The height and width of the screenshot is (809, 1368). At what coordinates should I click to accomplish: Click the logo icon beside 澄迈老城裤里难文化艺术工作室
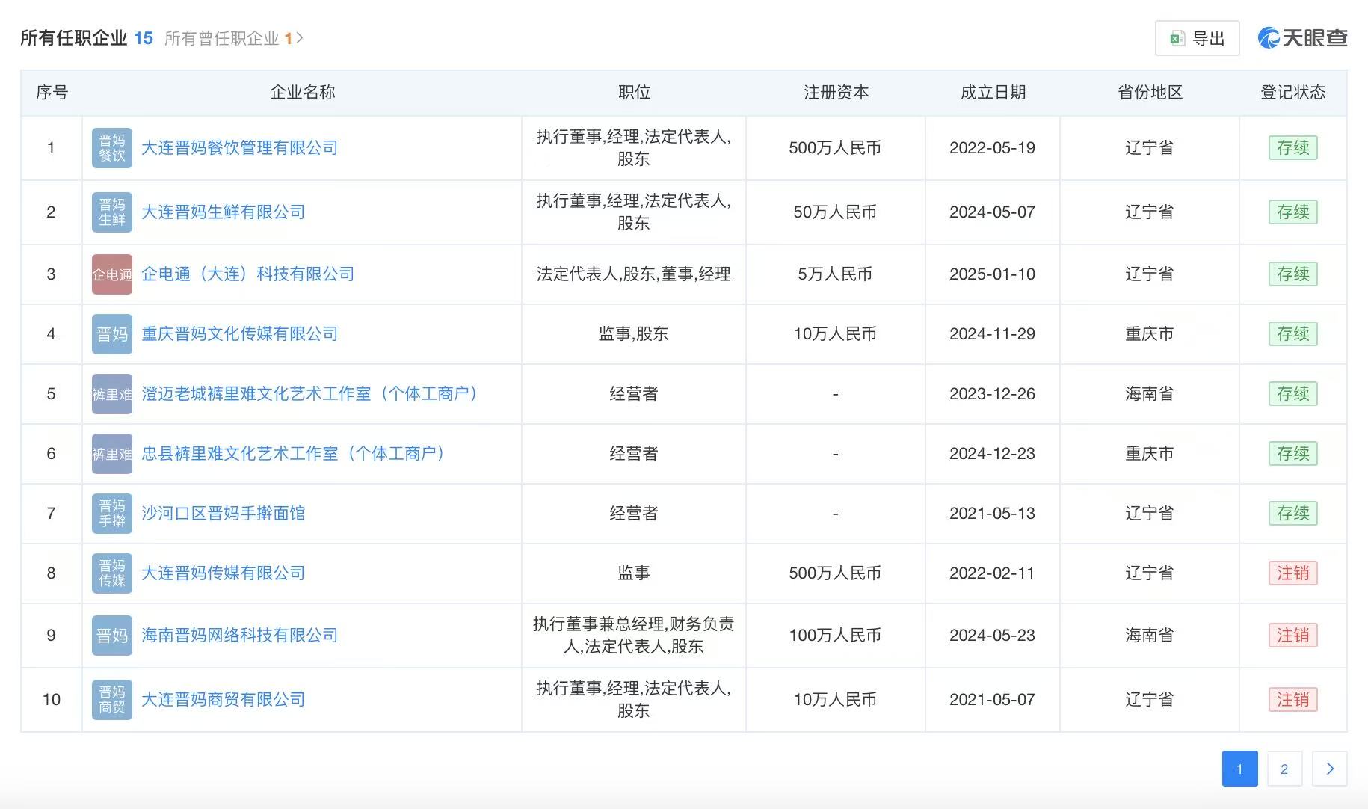(x=112, y=394)
